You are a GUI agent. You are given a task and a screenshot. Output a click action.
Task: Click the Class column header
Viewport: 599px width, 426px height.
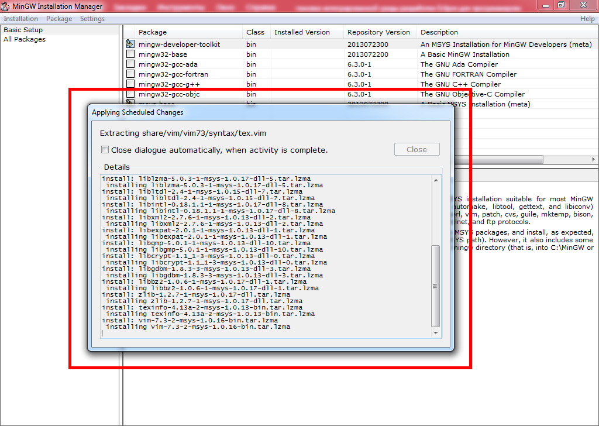coord(255,32)
